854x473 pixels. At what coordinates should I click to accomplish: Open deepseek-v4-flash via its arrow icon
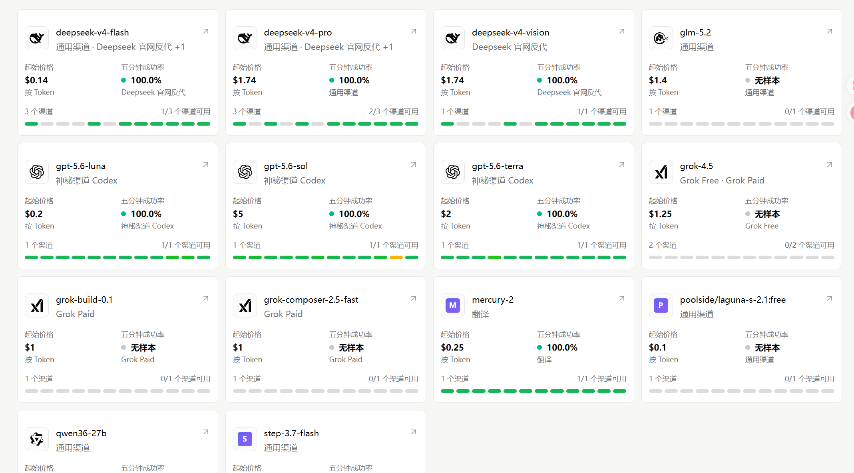(206, 31)
